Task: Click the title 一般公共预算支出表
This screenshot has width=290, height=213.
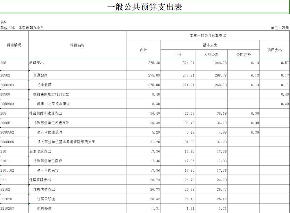Action: click(x=145, y=7)
